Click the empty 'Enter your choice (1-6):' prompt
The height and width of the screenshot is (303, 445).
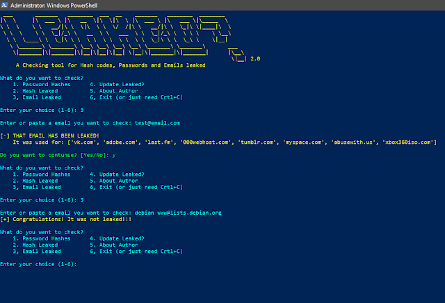39,264
